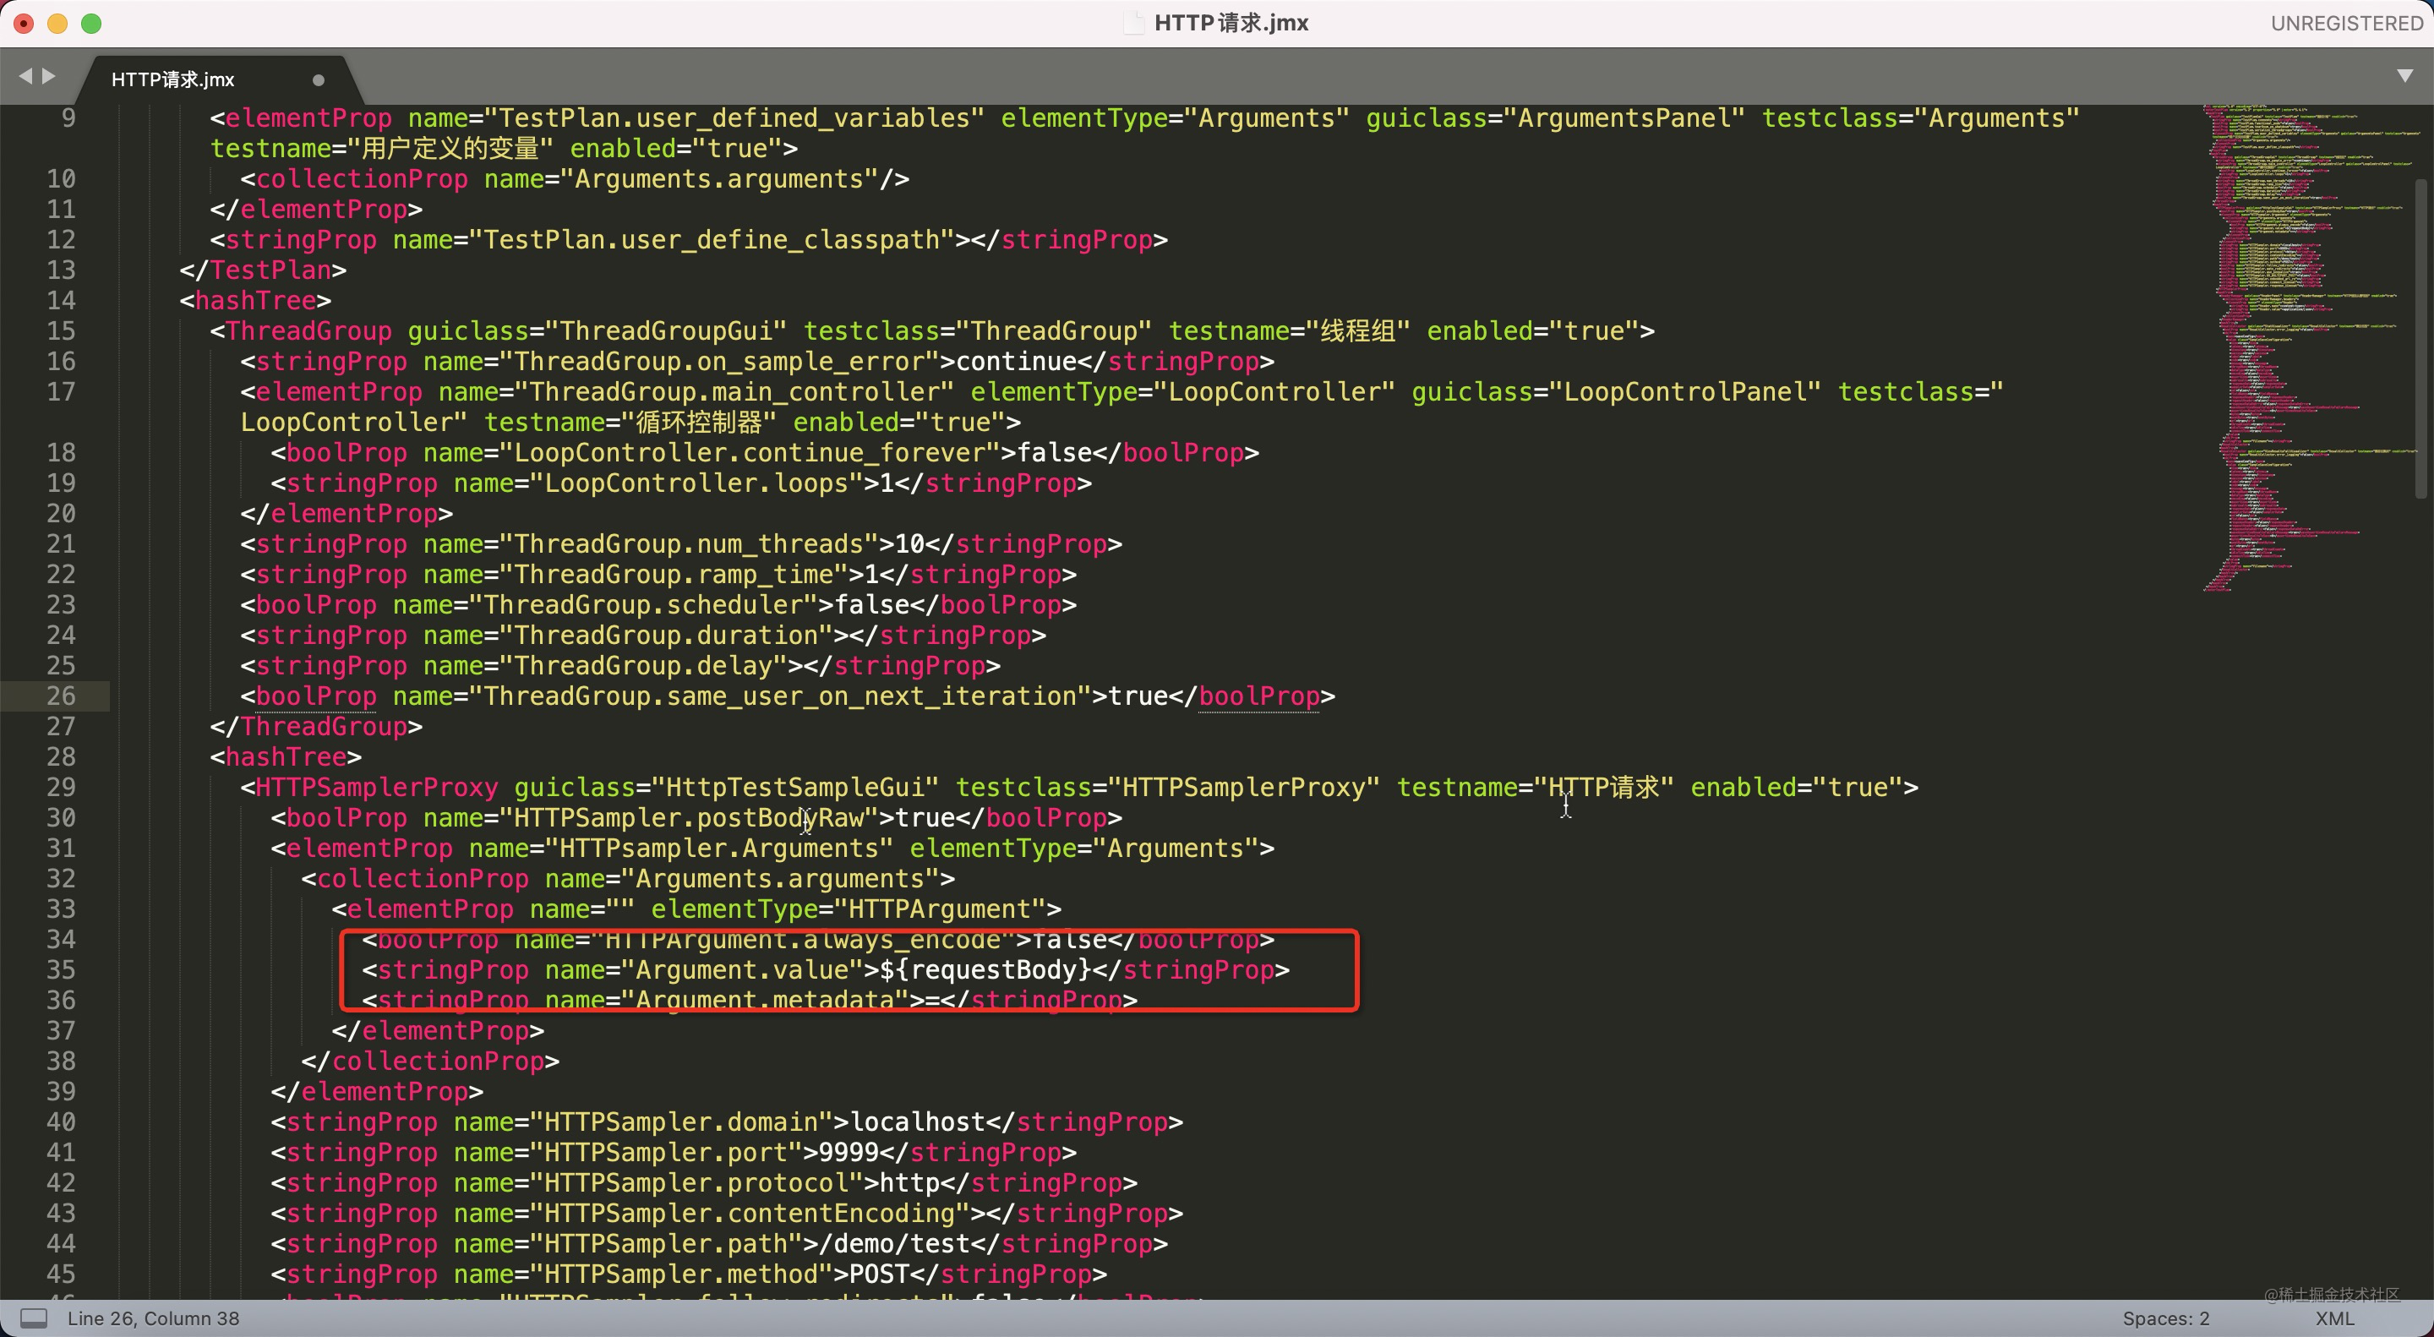
Task: Click the back tab navigation arrow
Action: pos(25,75)
